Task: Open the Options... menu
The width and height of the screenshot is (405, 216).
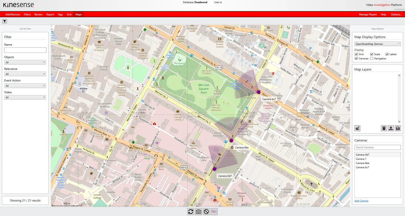Action: point(396,14)
